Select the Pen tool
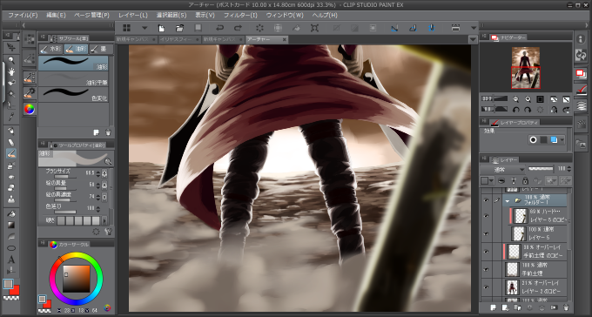Image resolution: width=592 pixels, height=317 pixels. point(11,132)
